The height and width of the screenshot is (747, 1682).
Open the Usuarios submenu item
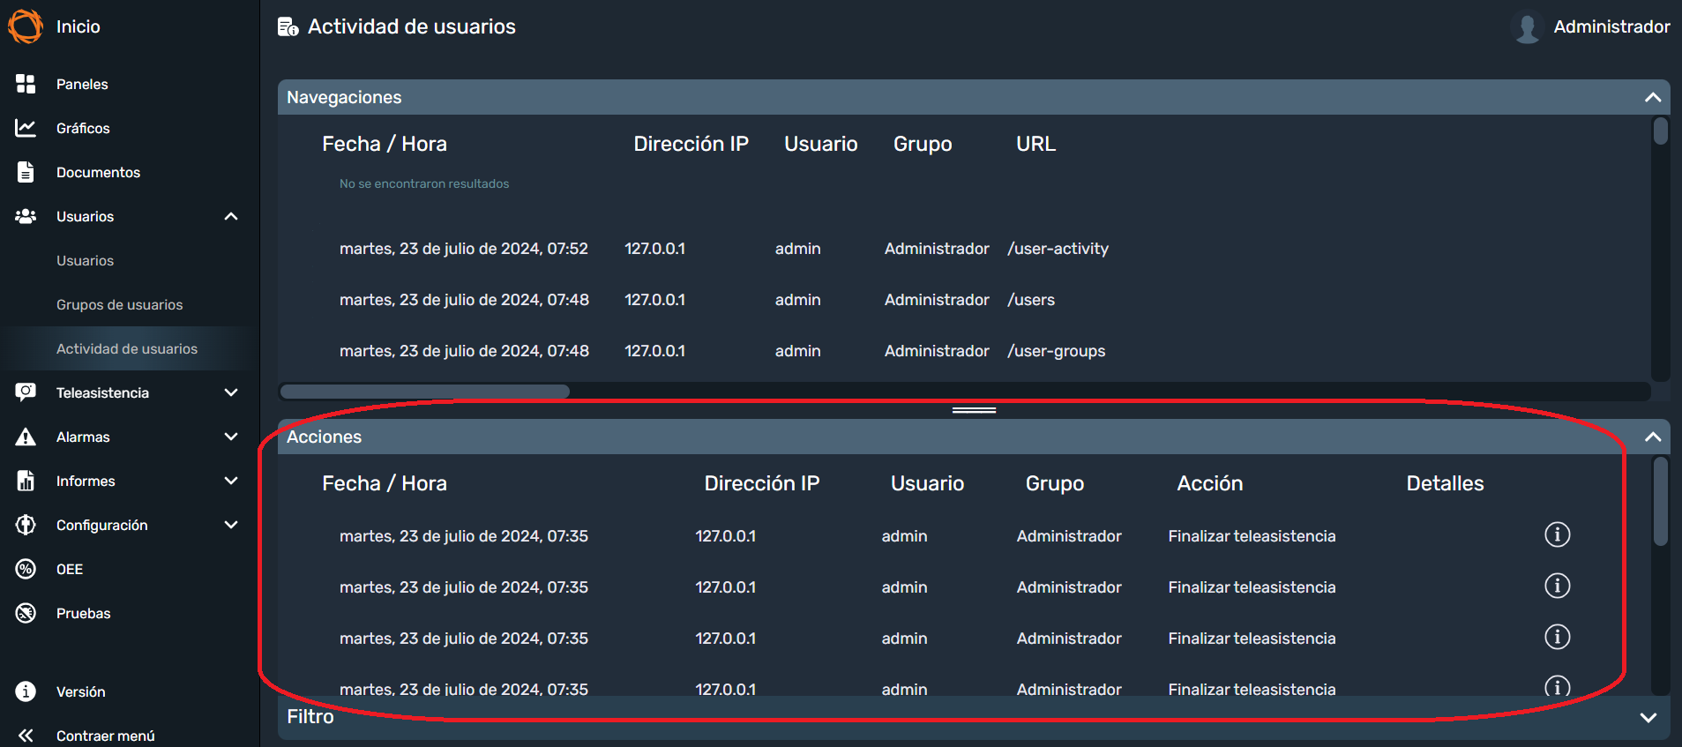(85, 260)
